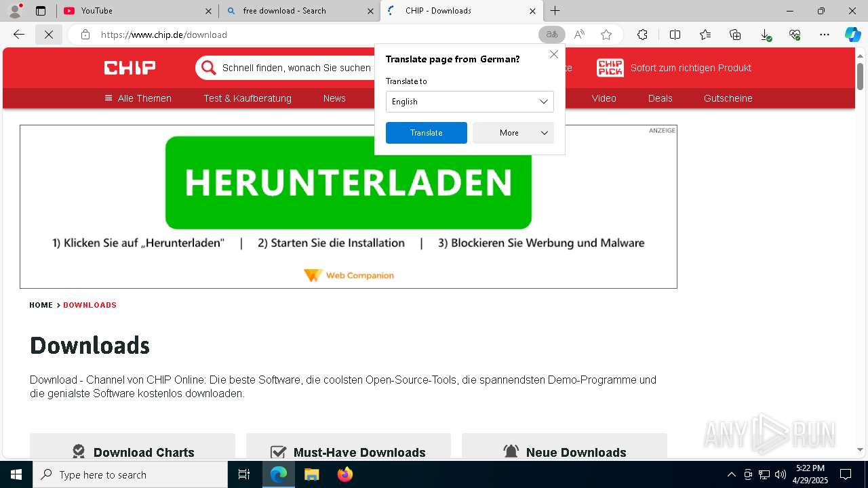Image resolution: width=868 pixels, height=488 pixels.
Task: Close the translate popup with X
Action: 554,54
